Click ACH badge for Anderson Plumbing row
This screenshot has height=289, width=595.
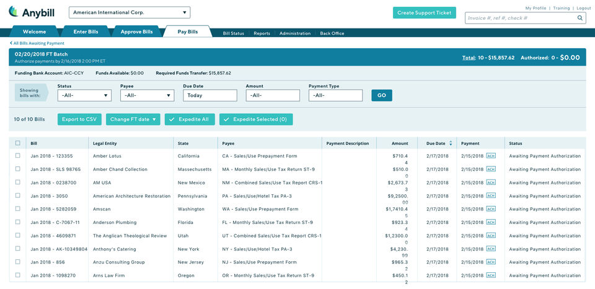click(x=491, y=222)
